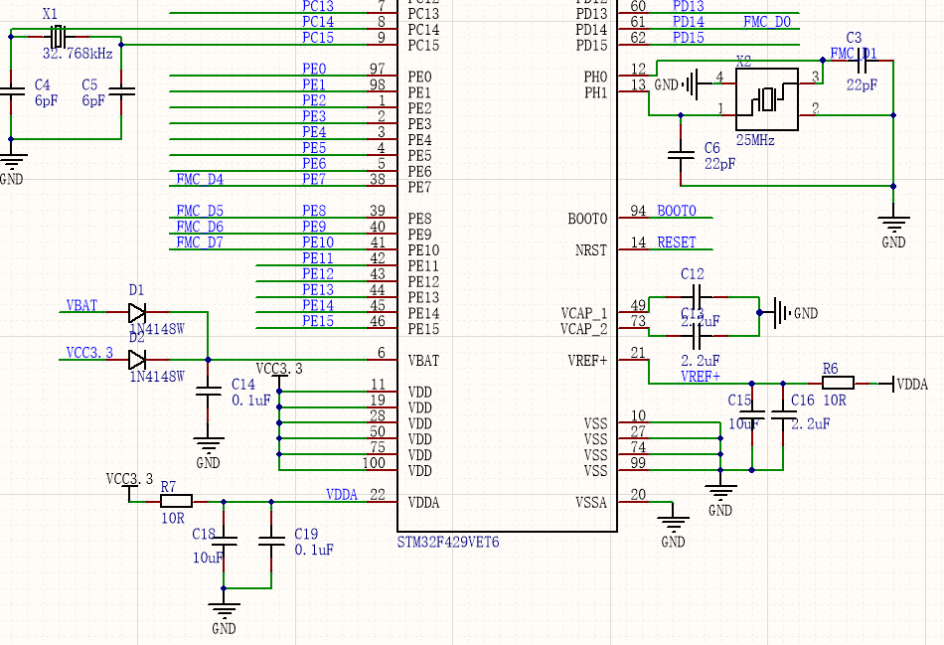The width and height of the screenshot is (944, 645).
Task: Click pin number 94 at BOOT0
Action: 638,210
